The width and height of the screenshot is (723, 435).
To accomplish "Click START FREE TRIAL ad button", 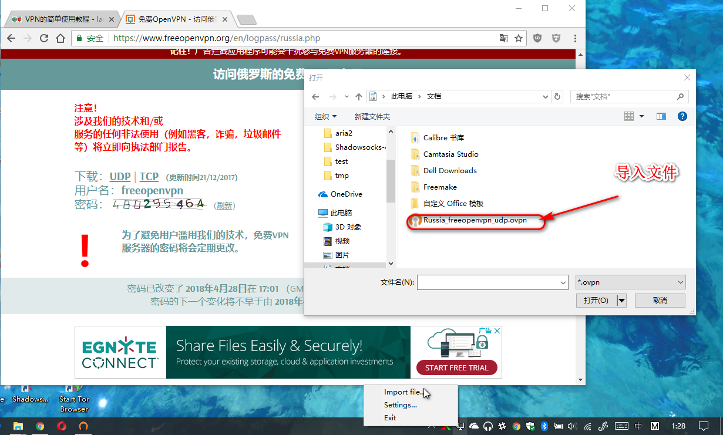I will tap(456, 367).
